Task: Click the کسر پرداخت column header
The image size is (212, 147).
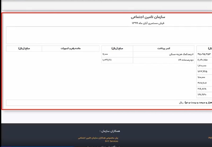Action: pyautogui.click(x=164, y=49)
